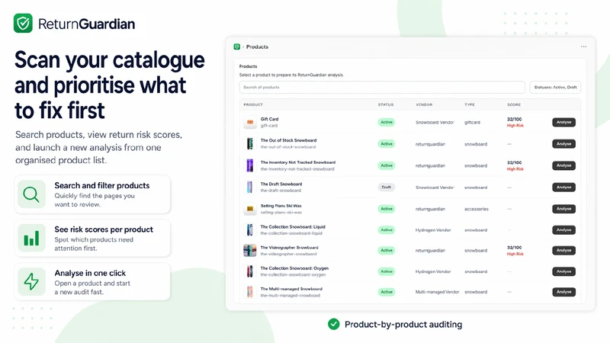Screen dimensions: 610x343
Task: Analyse The Draft Snowboard
Action: tap(563, 187)
